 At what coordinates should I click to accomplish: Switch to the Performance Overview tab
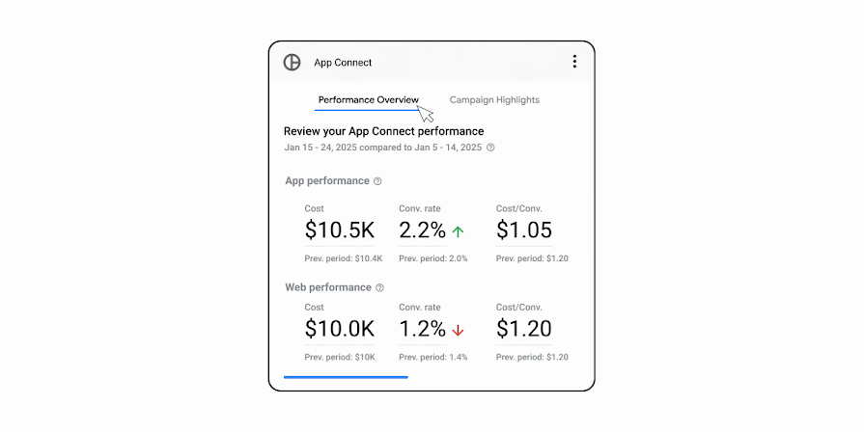368,100
